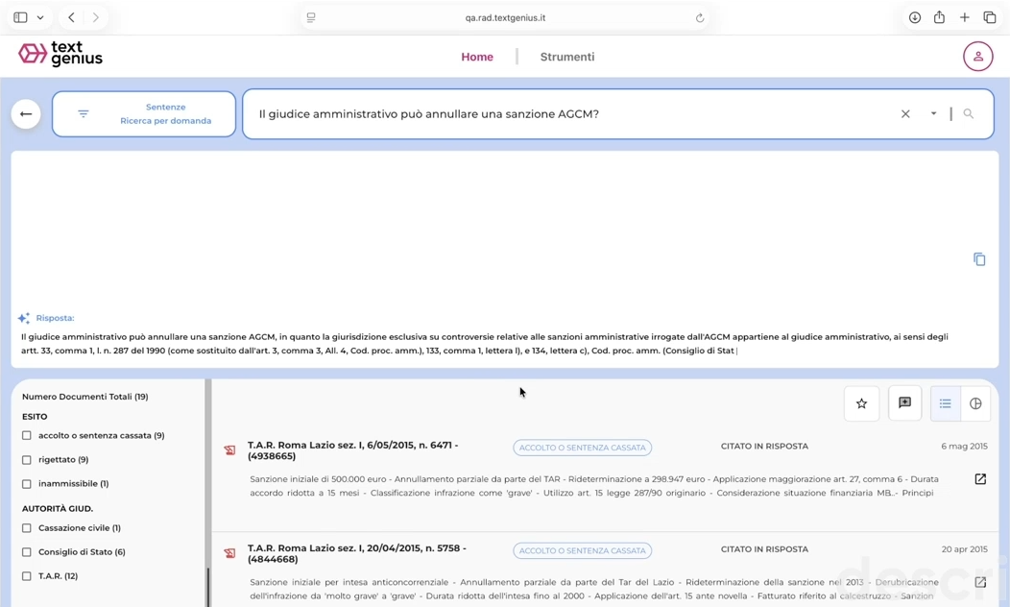Check 'accolto o sentenza cassata (9)'
This screenshot has height=607, width=1010.
coord(27,436)
